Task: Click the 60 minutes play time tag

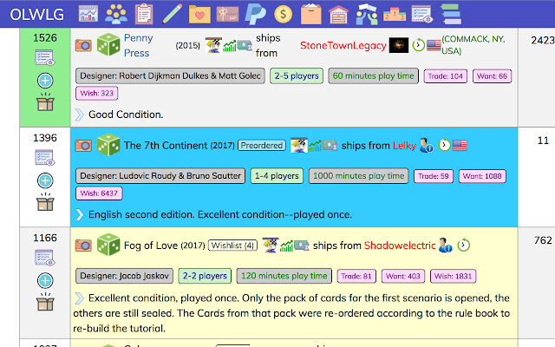Action: 374,75
